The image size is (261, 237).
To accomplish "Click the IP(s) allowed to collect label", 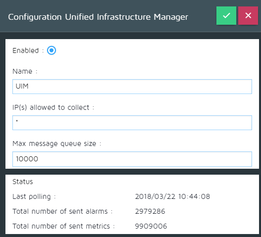I will coord(51,107).
